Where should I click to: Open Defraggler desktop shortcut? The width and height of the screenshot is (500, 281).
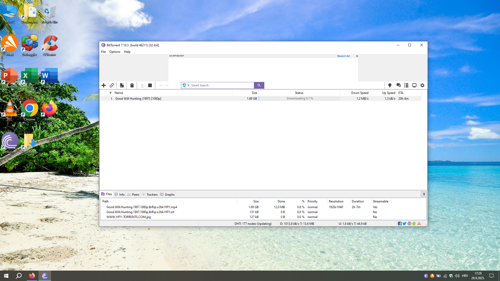(x=30, y=45)
